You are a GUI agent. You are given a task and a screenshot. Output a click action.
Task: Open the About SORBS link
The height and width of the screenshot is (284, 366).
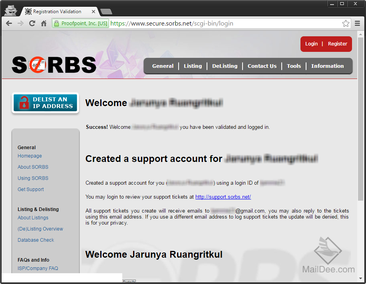33,167
